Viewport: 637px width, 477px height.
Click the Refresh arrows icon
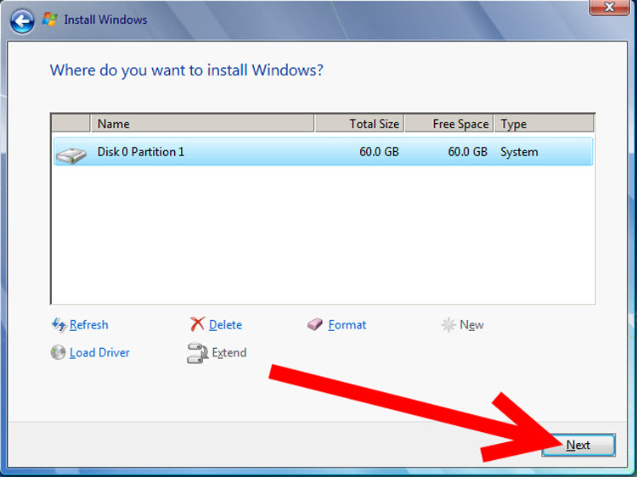tap(59, 325)
